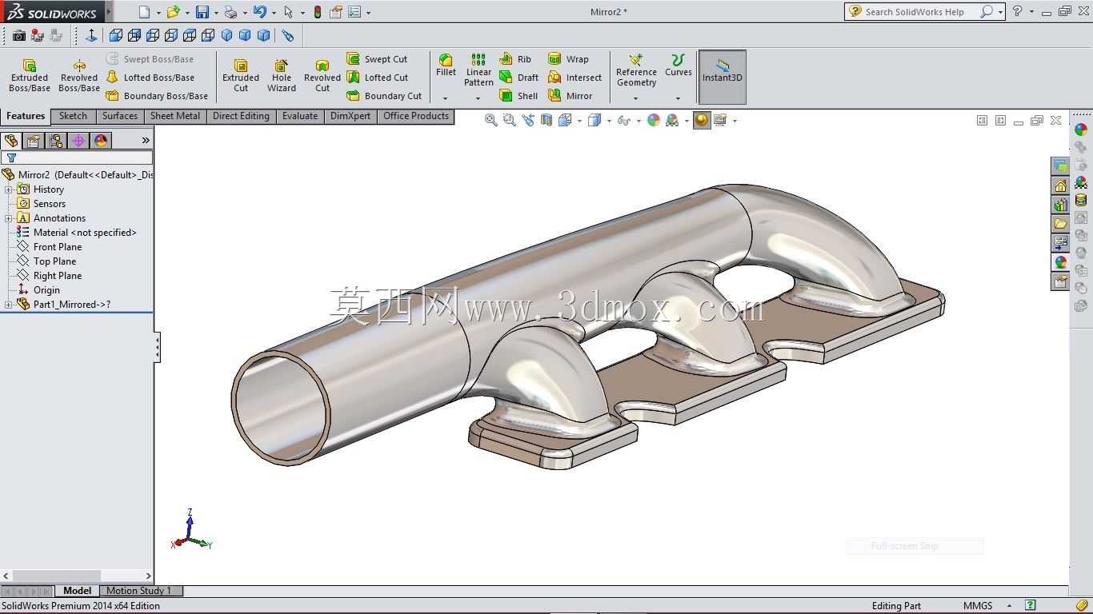Expand the FeatureManager panel chevron

click(146, 141)
